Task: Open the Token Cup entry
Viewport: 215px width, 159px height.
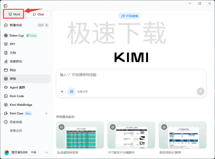Action: tap(26, 35)
